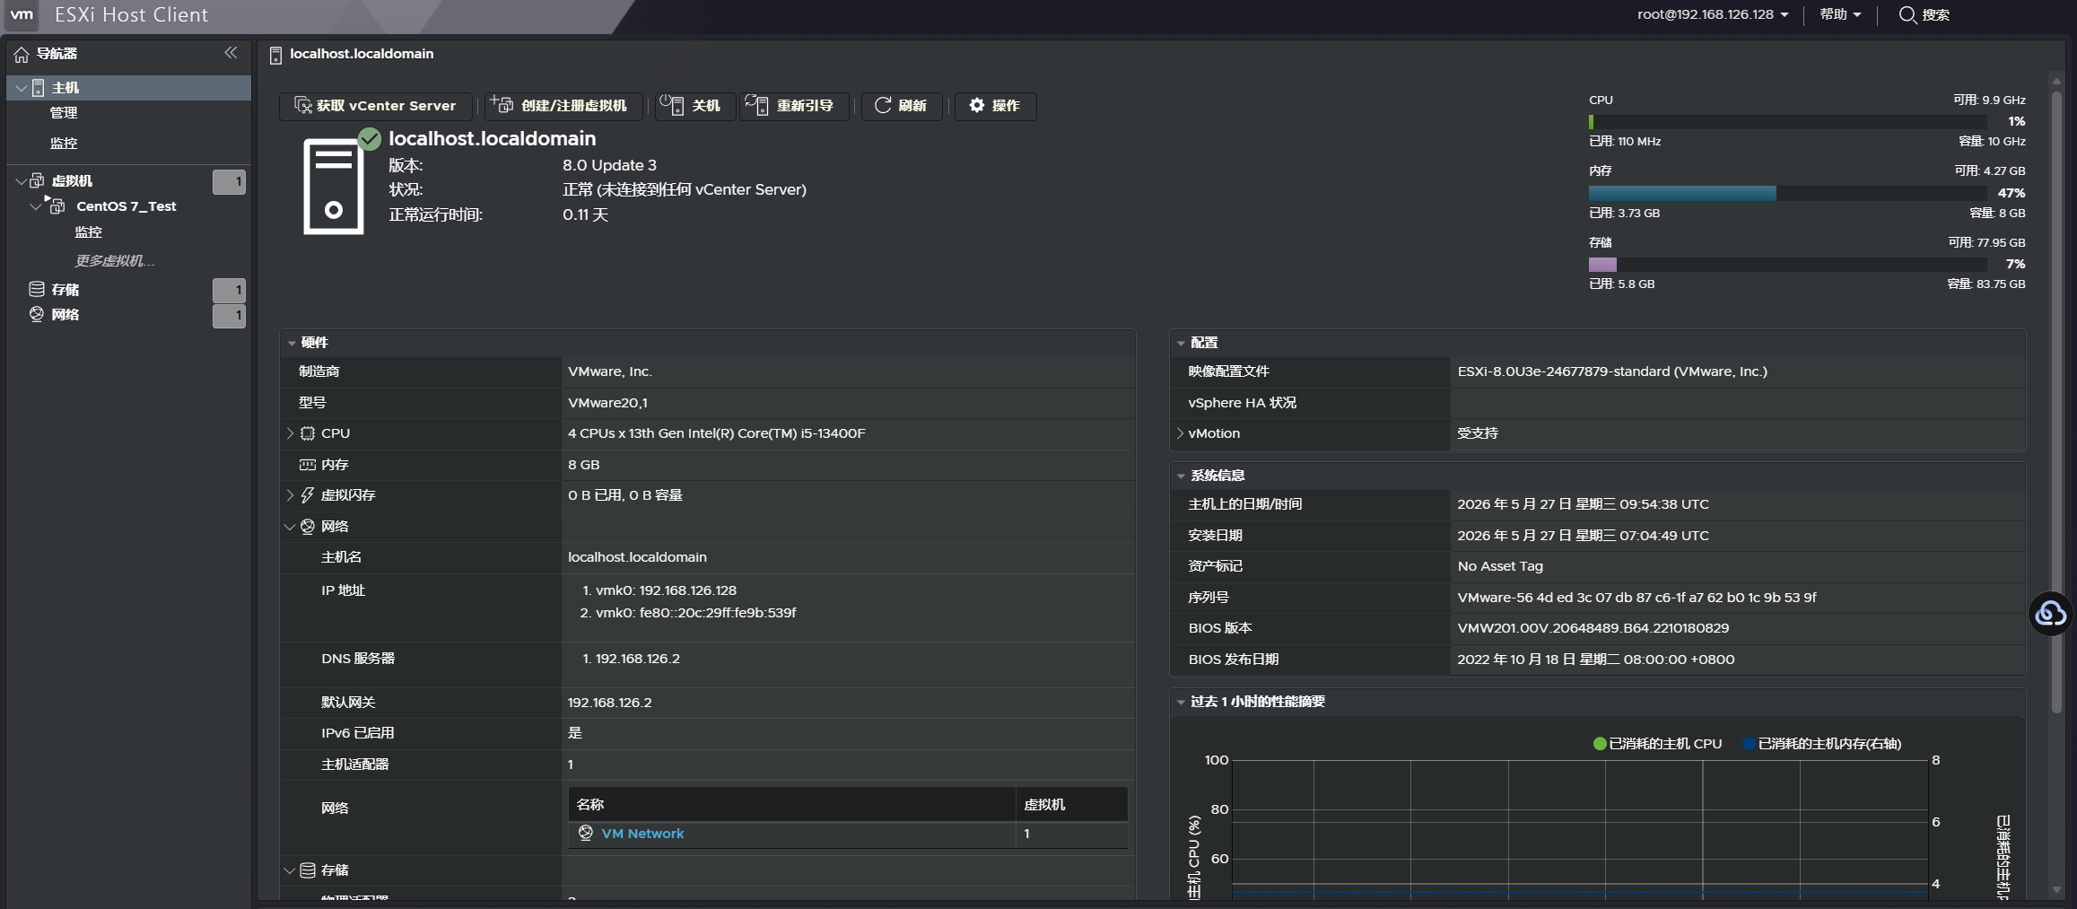Click 创建/注册虚拟机 button
The image size is (2077, 909).
click(x=563, y=106)
